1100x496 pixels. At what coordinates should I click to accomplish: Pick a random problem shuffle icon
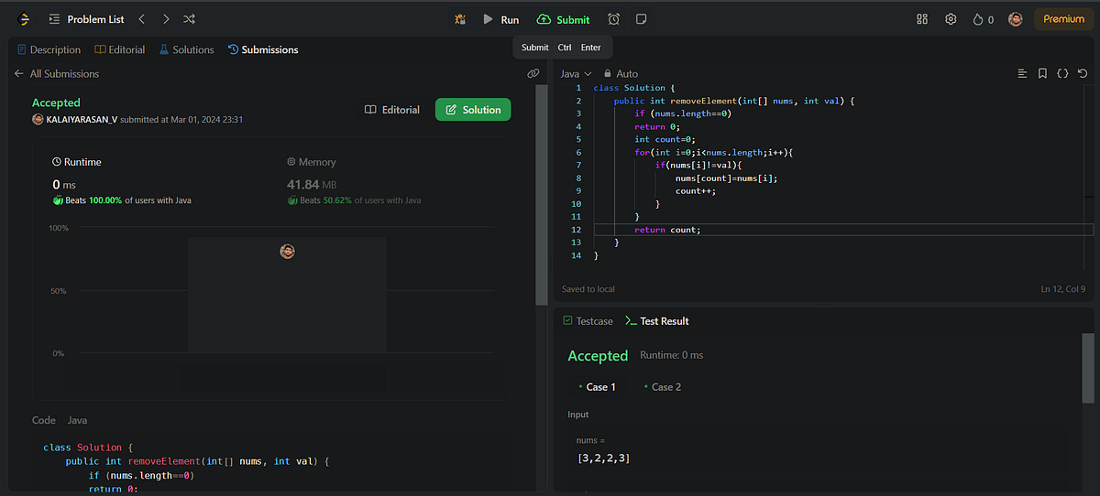pos(189,19)
